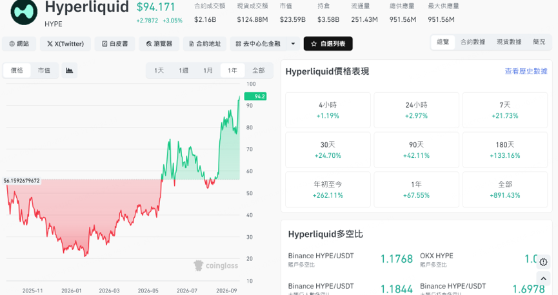Switch to the 總覽 tab
Viewport: 558px width, 295px height.
tap(443, 42)
